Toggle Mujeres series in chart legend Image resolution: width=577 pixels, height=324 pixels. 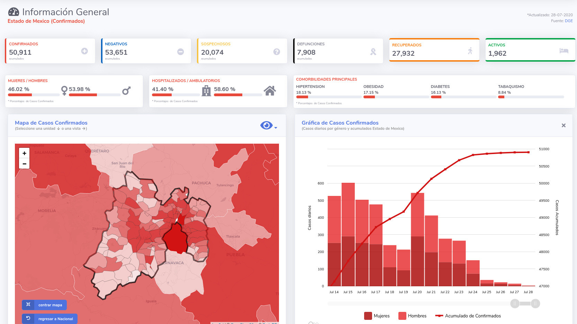(377, 316)
